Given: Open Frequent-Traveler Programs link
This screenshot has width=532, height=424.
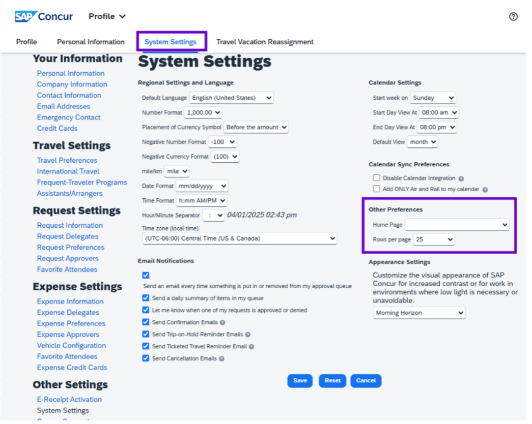Looking at the screenshot, I should [x=82, y=183].
